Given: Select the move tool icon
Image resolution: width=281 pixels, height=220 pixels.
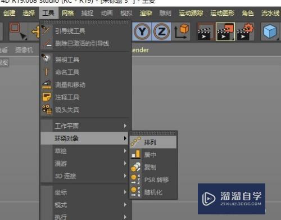Looking at the screenshot, I should click(x=35, y=32).
